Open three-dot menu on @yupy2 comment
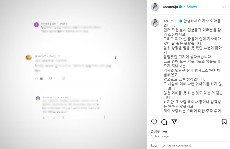Viewport: 230px width, 149px height. click(x=116, y=57)
